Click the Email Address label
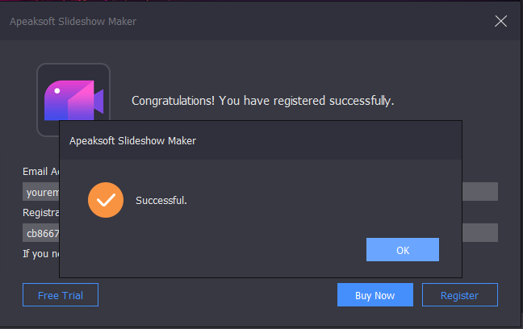This screenshot has height=329, width=523. point(40,172)
